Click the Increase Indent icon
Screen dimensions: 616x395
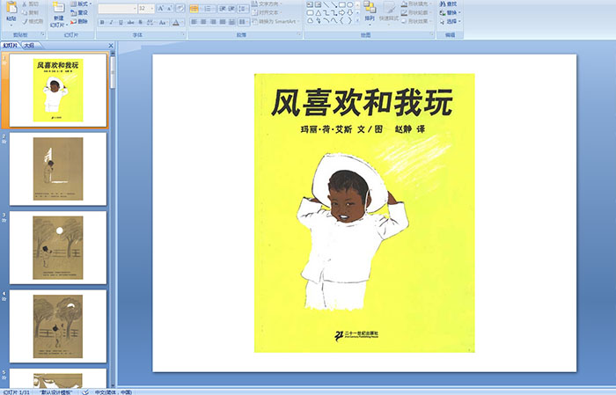(x=231, y=9)
